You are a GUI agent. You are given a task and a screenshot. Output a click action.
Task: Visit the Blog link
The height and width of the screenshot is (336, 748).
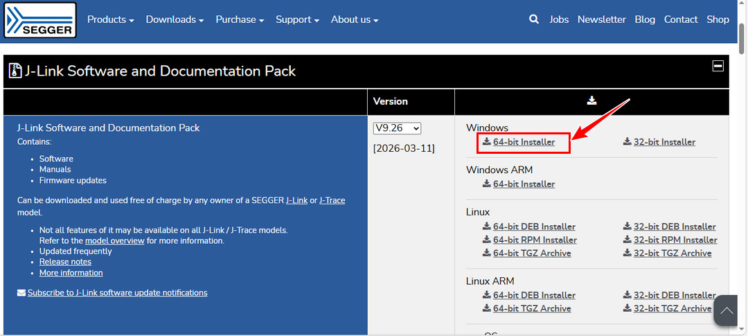click(x=645, y=19)
